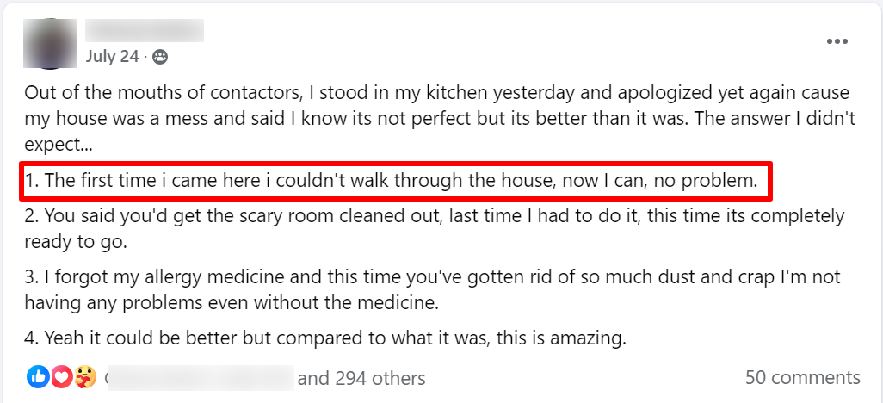Image resolution: width=883 pixels, height=403 pixels.
Task: Click the line ending "without the medicine."
Action: click(x=232, y=303)
